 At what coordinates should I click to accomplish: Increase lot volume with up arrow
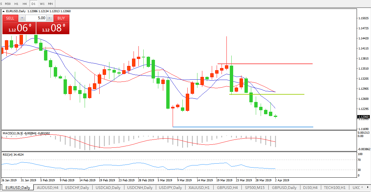coord(50,18)
